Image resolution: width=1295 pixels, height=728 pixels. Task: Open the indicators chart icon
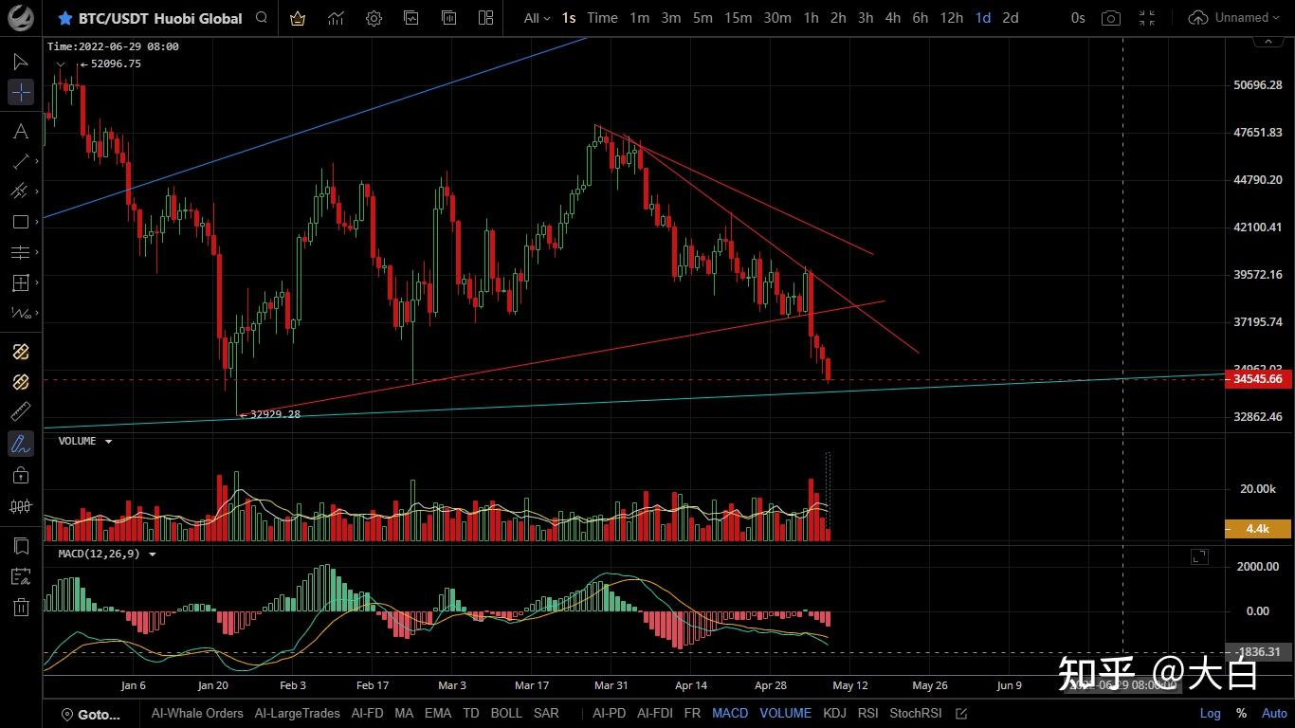click(x=336, y=18)
